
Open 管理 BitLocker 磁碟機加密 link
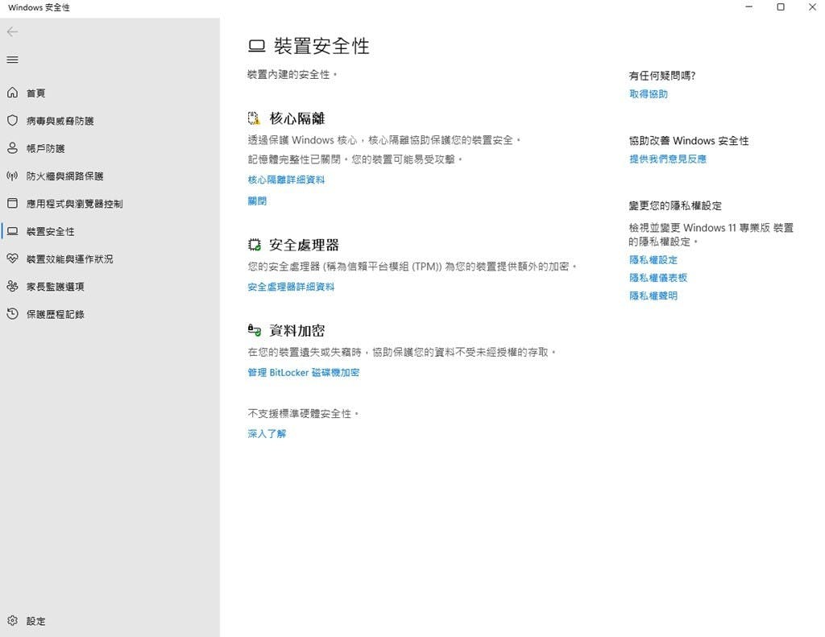coord(303,373)
